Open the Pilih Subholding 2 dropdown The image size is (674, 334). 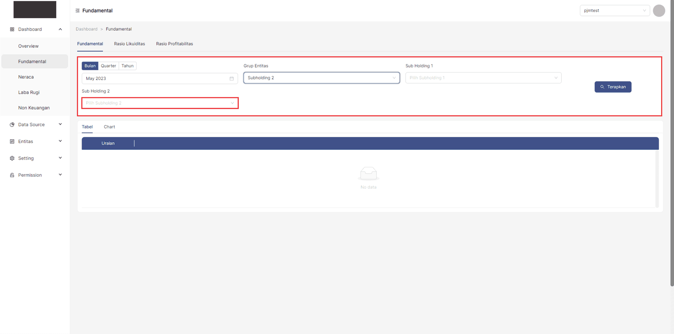[160, 103]
